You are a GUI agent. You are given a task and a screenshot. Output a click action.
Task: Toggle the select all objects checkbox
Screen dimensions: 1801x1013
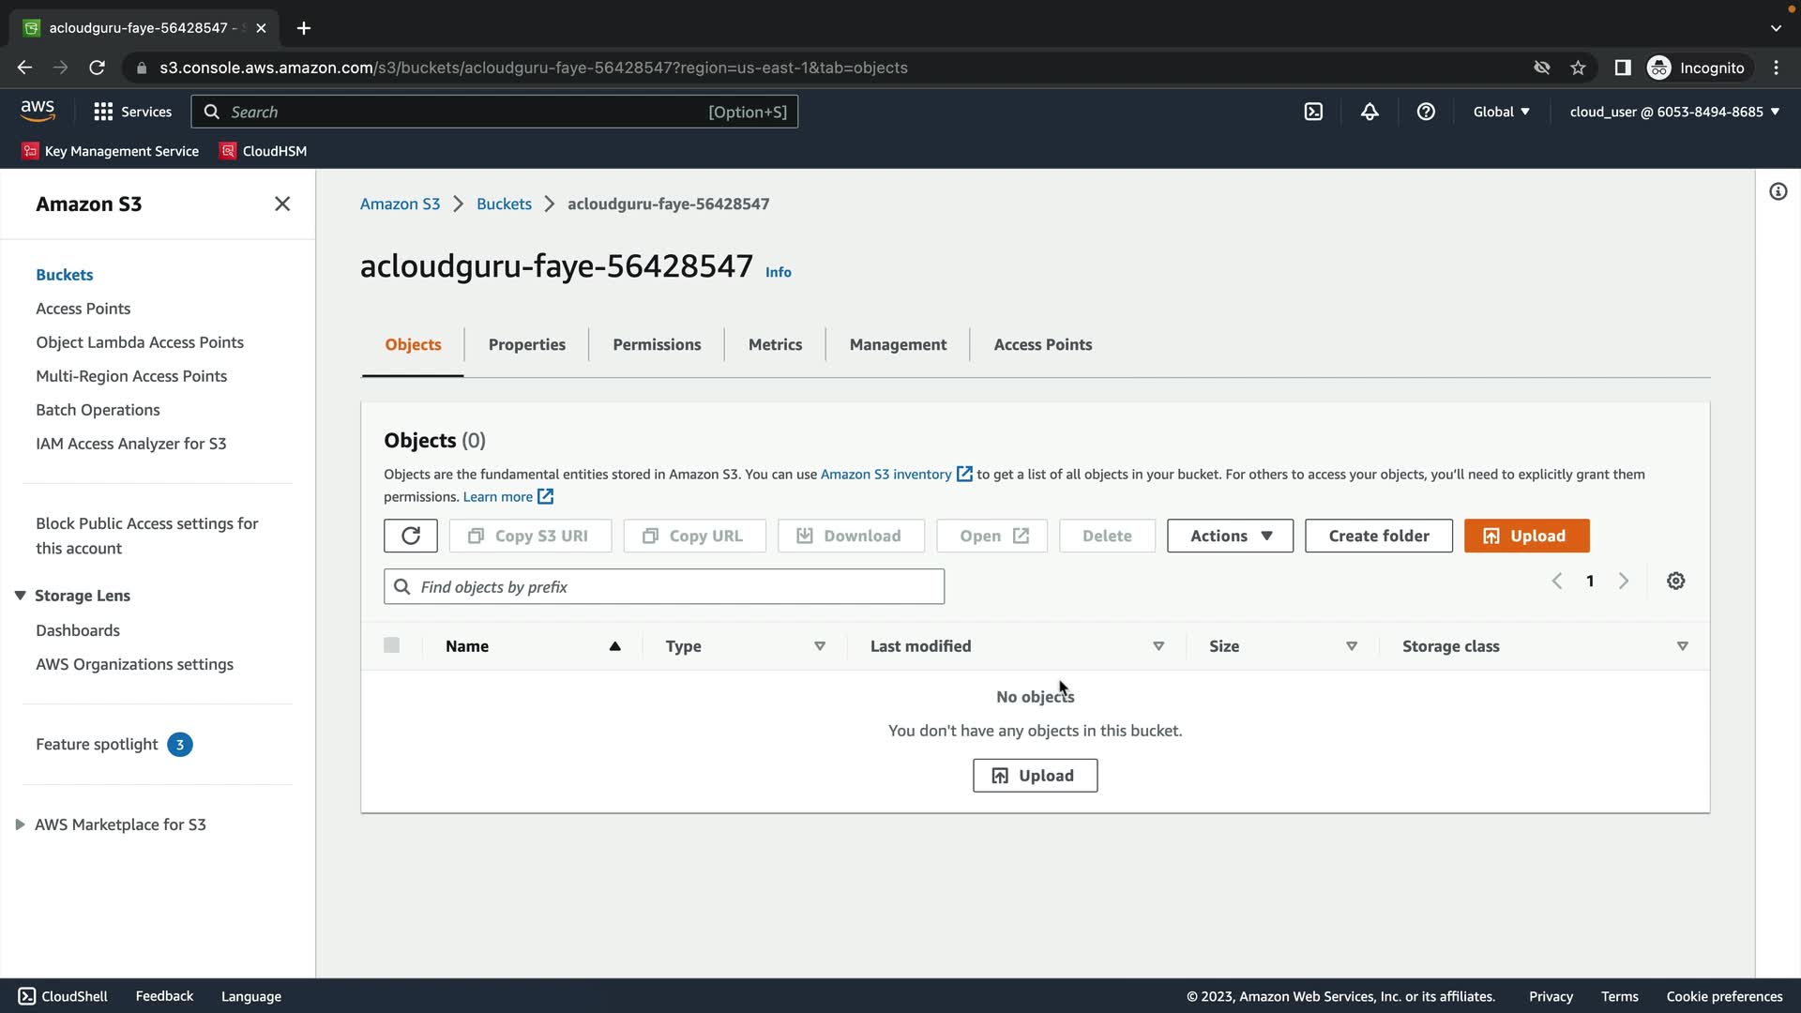tap(391, 645)
